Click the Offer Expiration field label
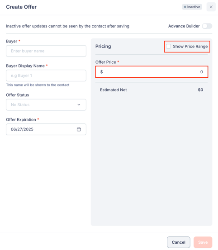218x250 pixels. (x=21, y=120)
